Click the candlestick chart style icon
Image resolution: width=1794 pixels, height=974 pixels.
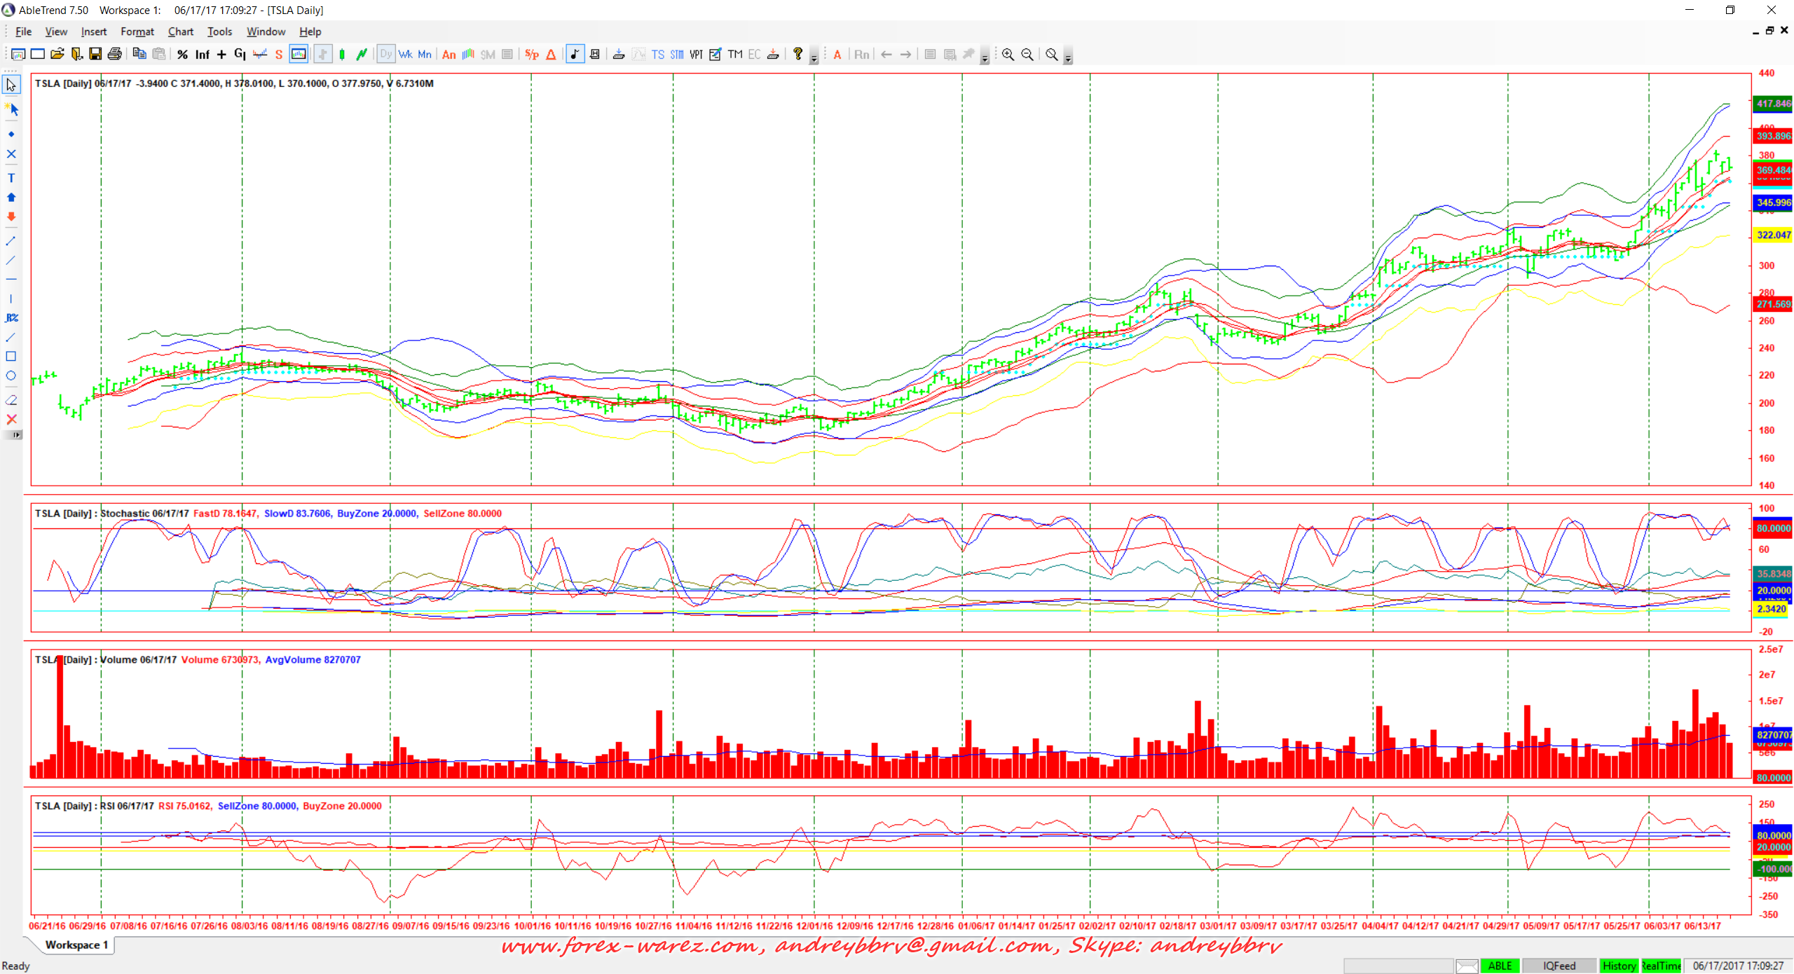coord(342,54)
